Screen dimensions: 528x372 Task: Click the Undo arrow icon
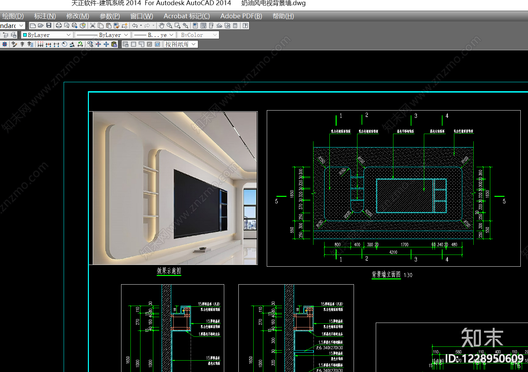pyautogui.click(x=135, y=26)
